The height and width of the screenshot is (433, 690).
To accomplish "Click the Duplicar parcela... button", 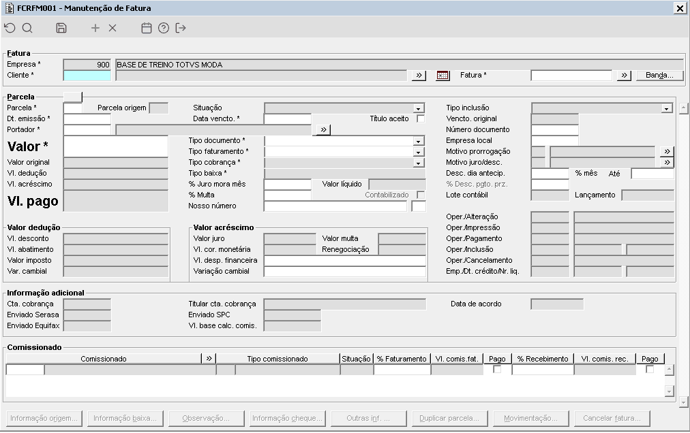I will [x=449, y=419].
